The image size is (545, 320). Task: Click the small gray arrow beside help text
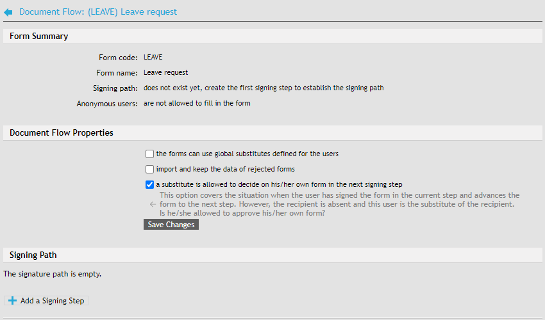153,204
